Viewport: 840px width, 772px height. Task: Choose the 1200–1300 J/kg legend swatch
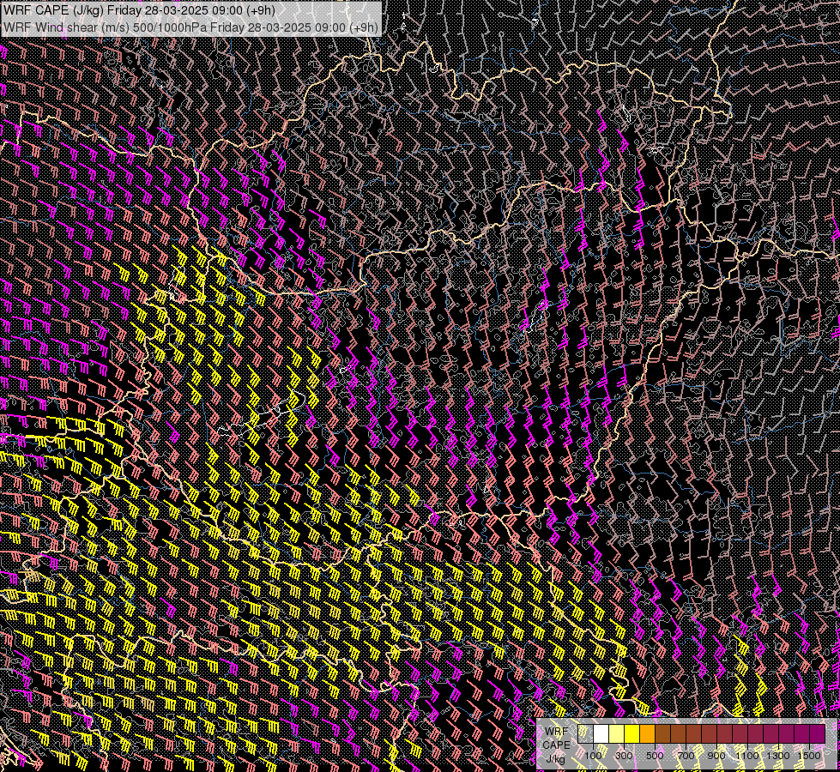pos(771,733)
